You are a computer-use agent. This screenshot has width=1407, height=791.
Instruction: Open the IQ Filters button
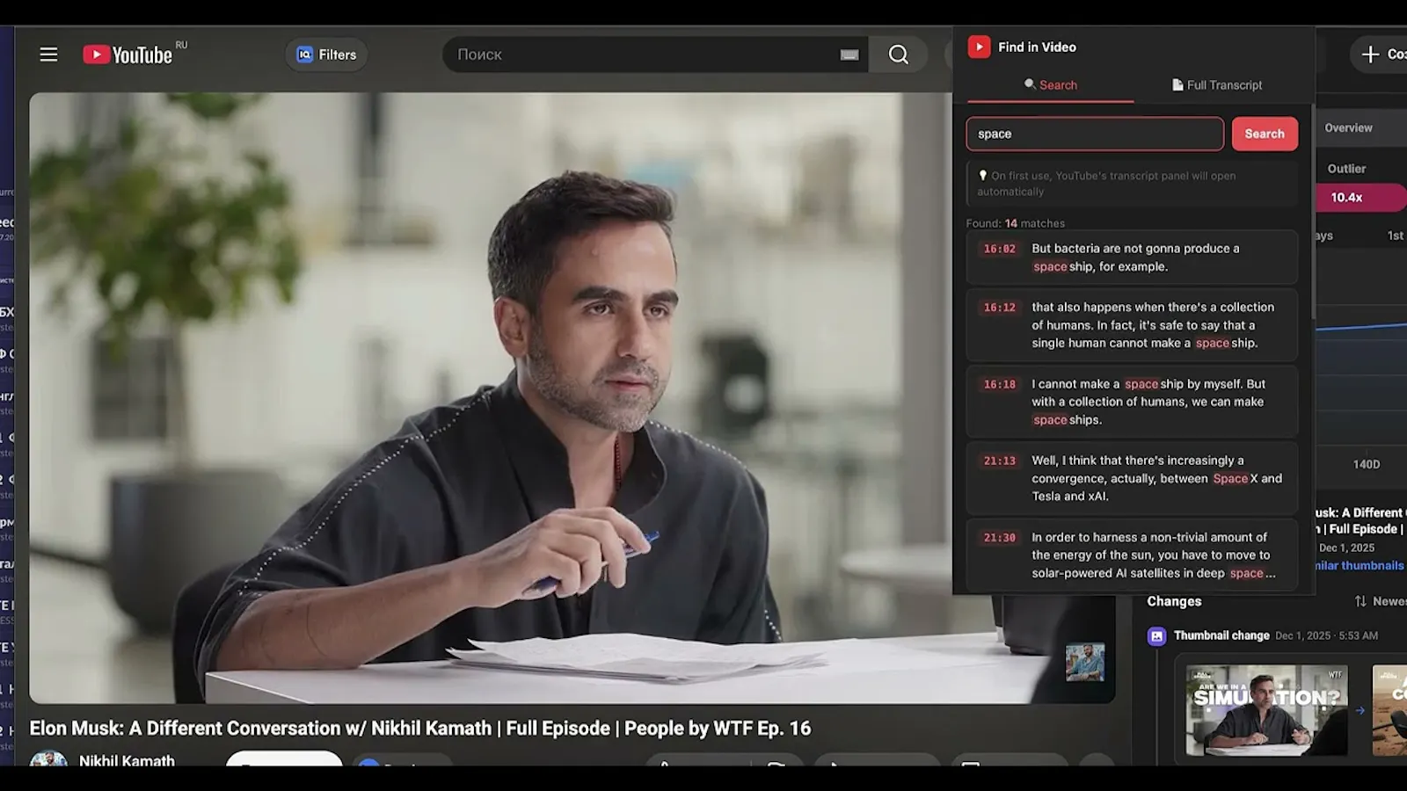click(326, 54)
